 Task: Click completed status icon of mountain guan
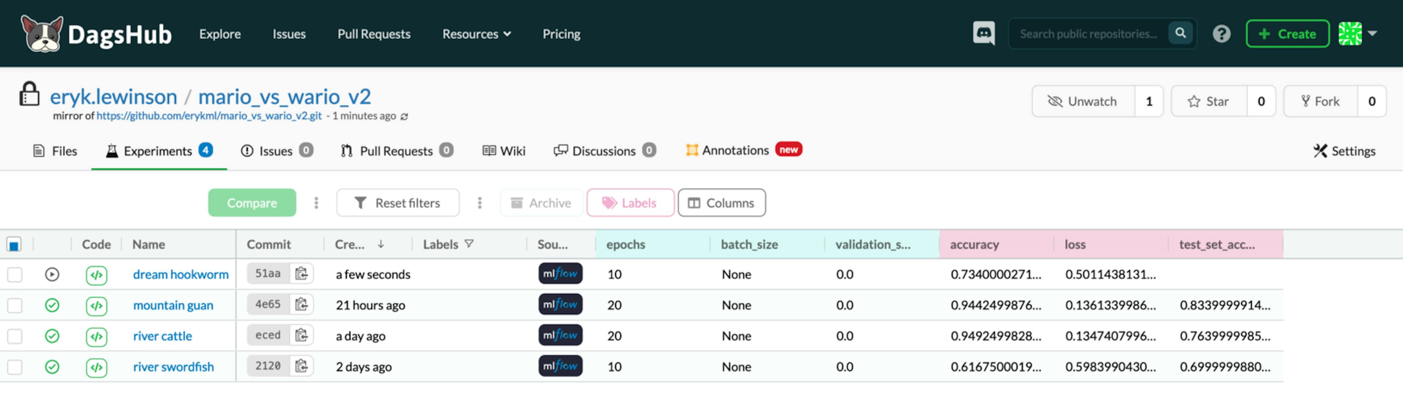(52, 305)
